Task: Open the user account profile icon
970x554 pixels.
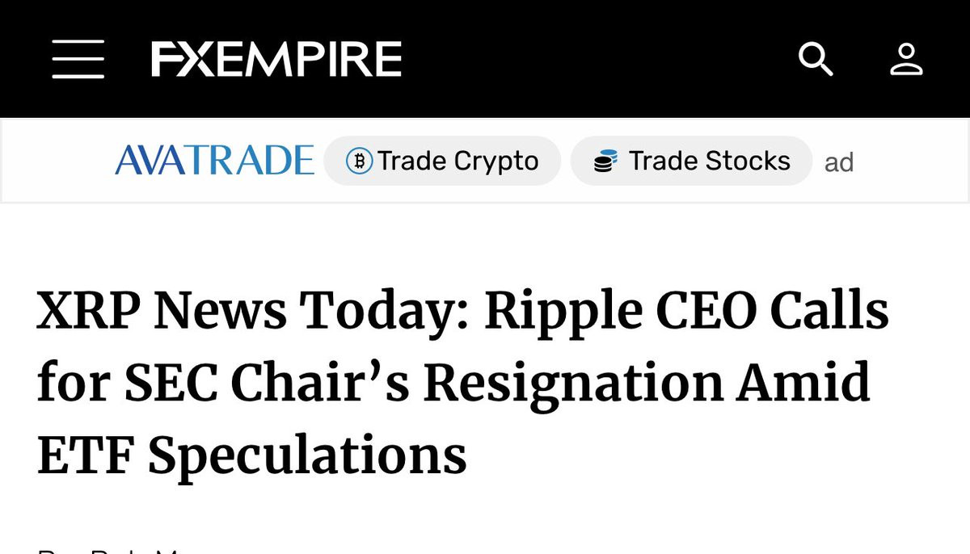Action: (906, 60)
